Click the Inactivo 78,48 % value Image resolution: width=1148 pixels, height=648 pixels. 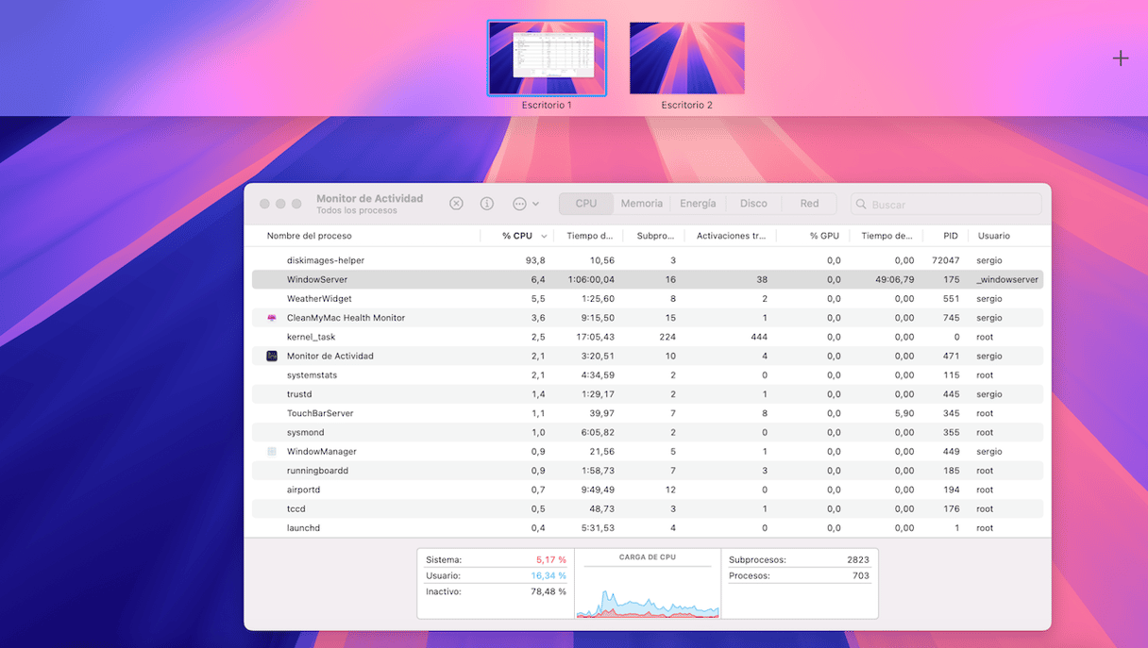549,591
